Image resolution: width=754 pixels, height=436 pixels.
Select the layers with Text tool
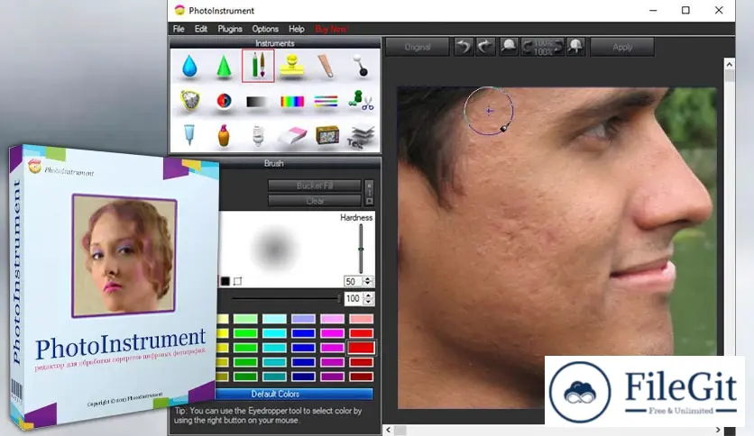pos(360,136)
